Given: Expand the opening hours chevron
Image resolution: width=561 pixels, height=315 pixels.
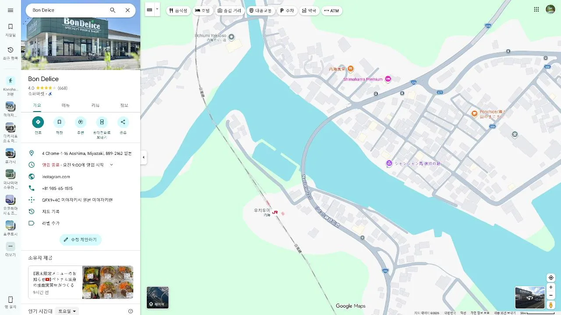Looking at the screenshot, I should tap(111, 165).
